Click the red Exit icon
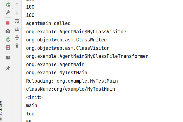The width and height of the screenshot is (183, 122). (8, 47)
